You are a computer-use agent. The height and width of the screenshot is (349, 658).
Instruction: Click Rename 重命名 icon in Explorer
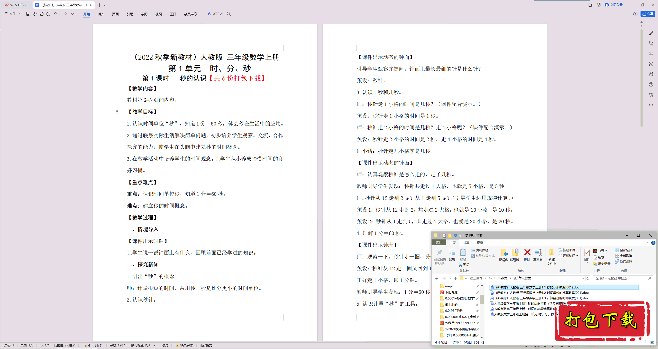pyautogui.click(x=538, y=255)
